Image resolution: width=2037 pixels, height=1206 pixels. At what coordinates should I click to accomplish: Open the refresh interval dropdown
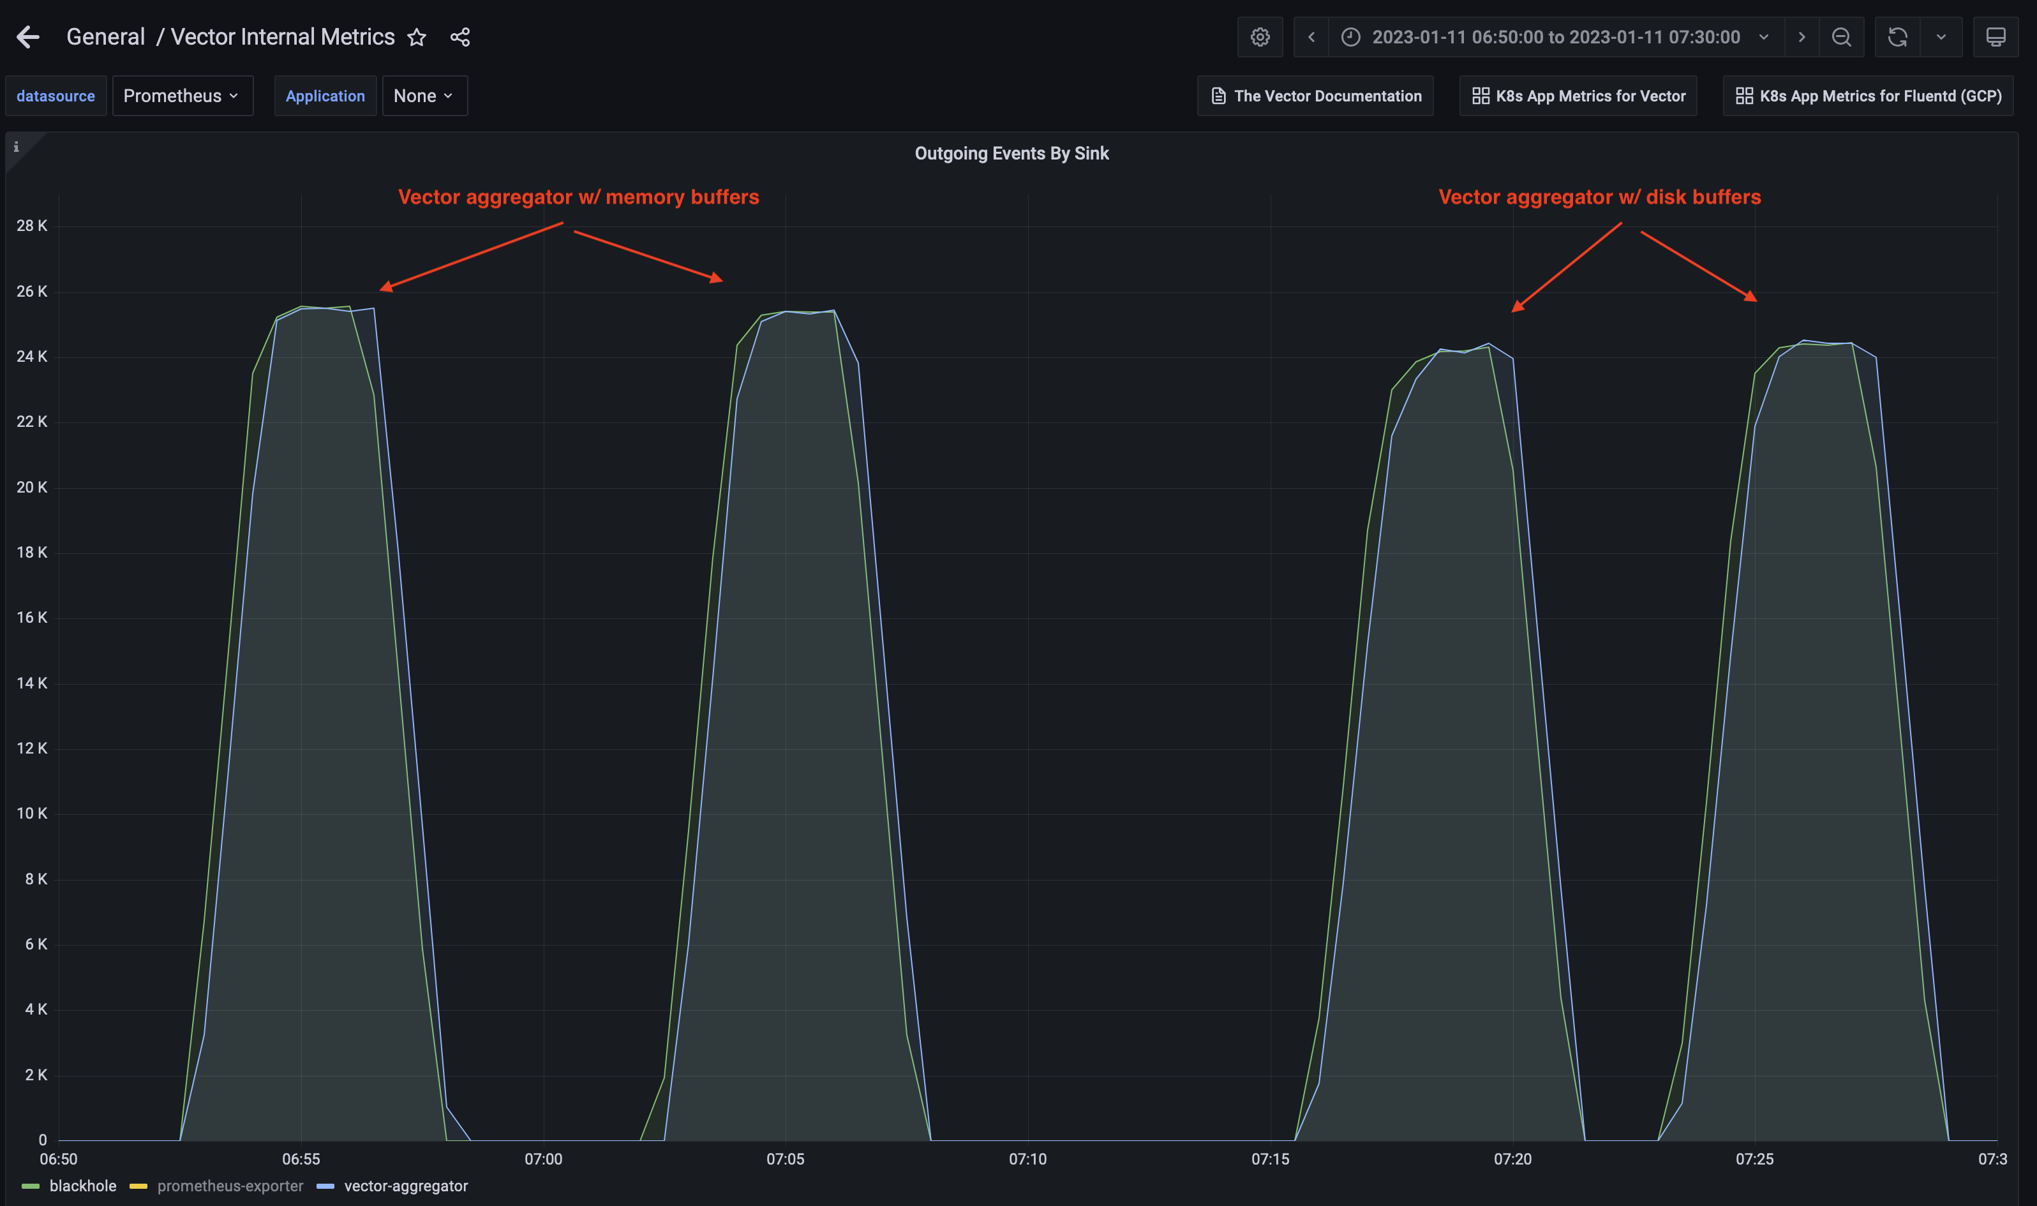click(1941, 36)
